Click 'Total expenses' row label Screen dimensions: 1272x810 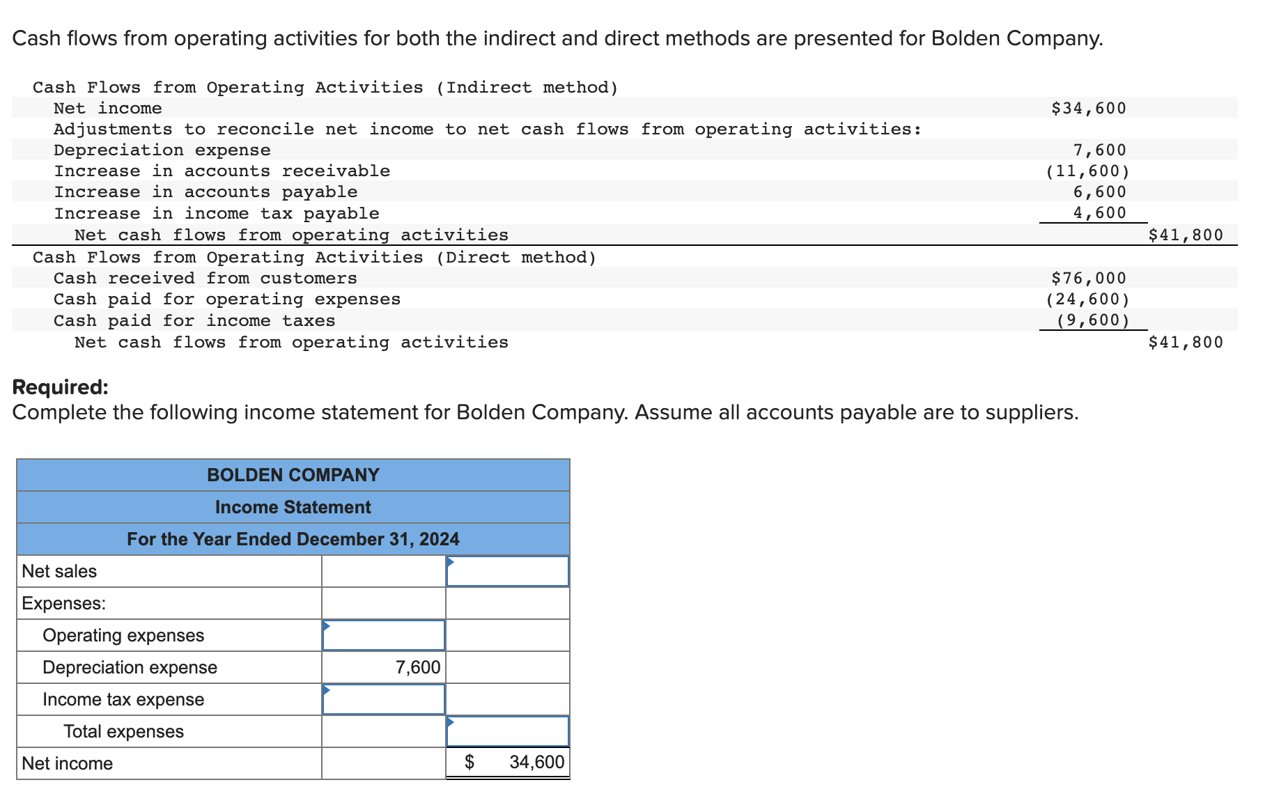[123, 731]
